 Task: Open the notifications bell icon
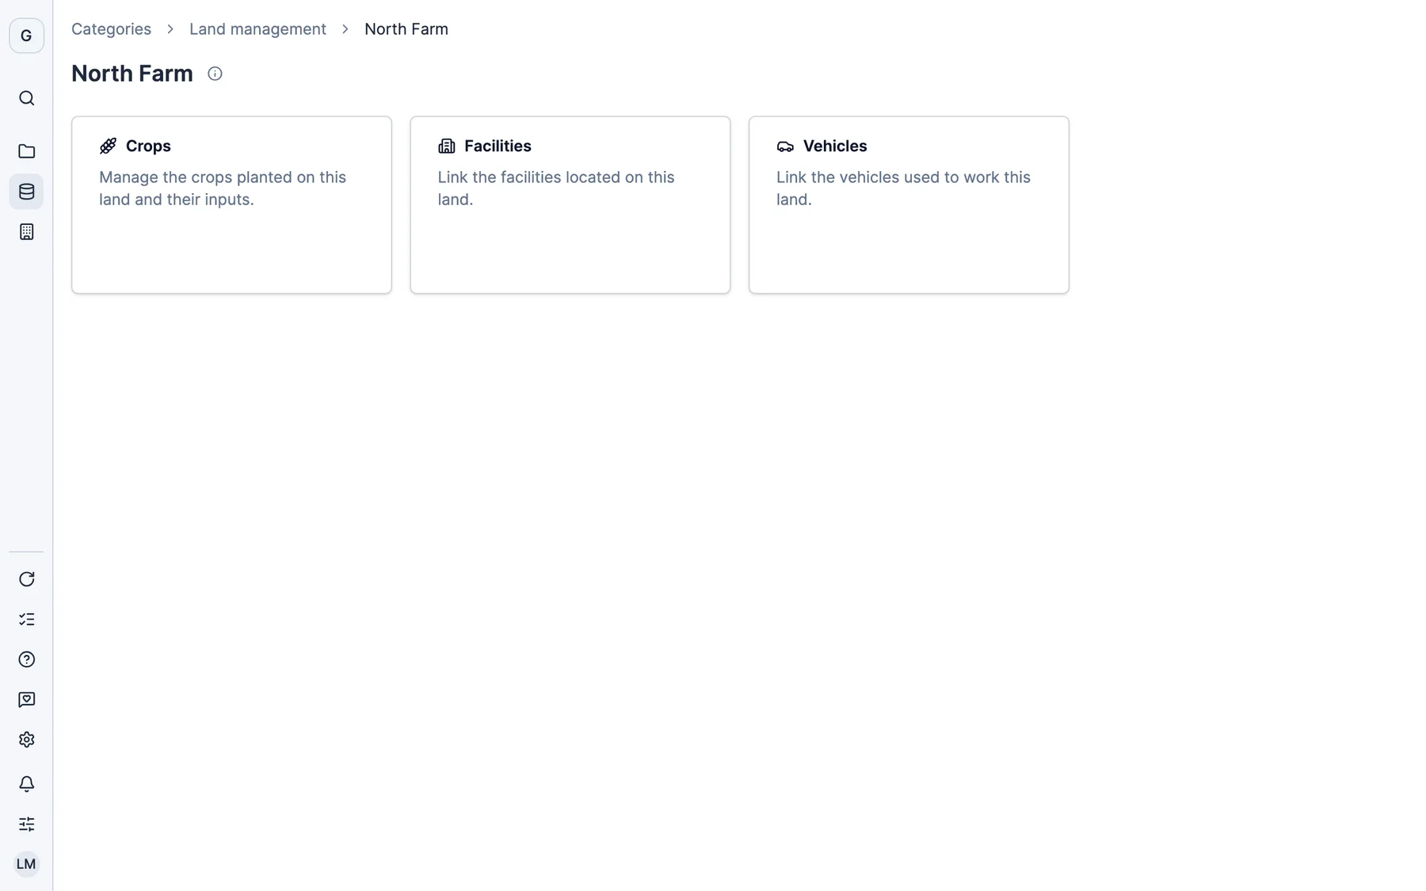point(26,784)
